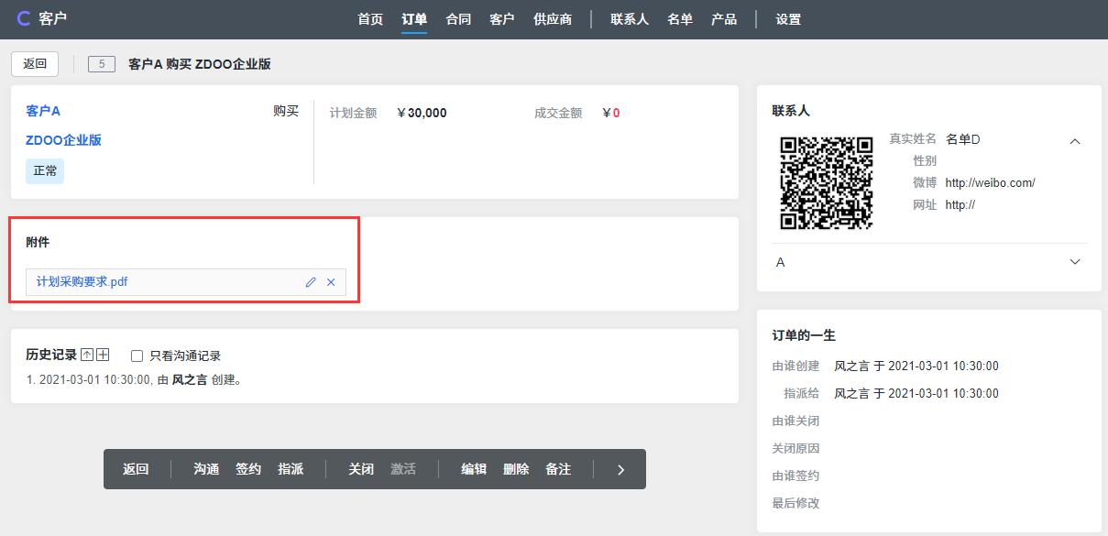The width and height of the screenshot is (1108, 536).
Task: Edit the 计划采购要求.pdf attachment with pencil icon
Action: (311, 282)
